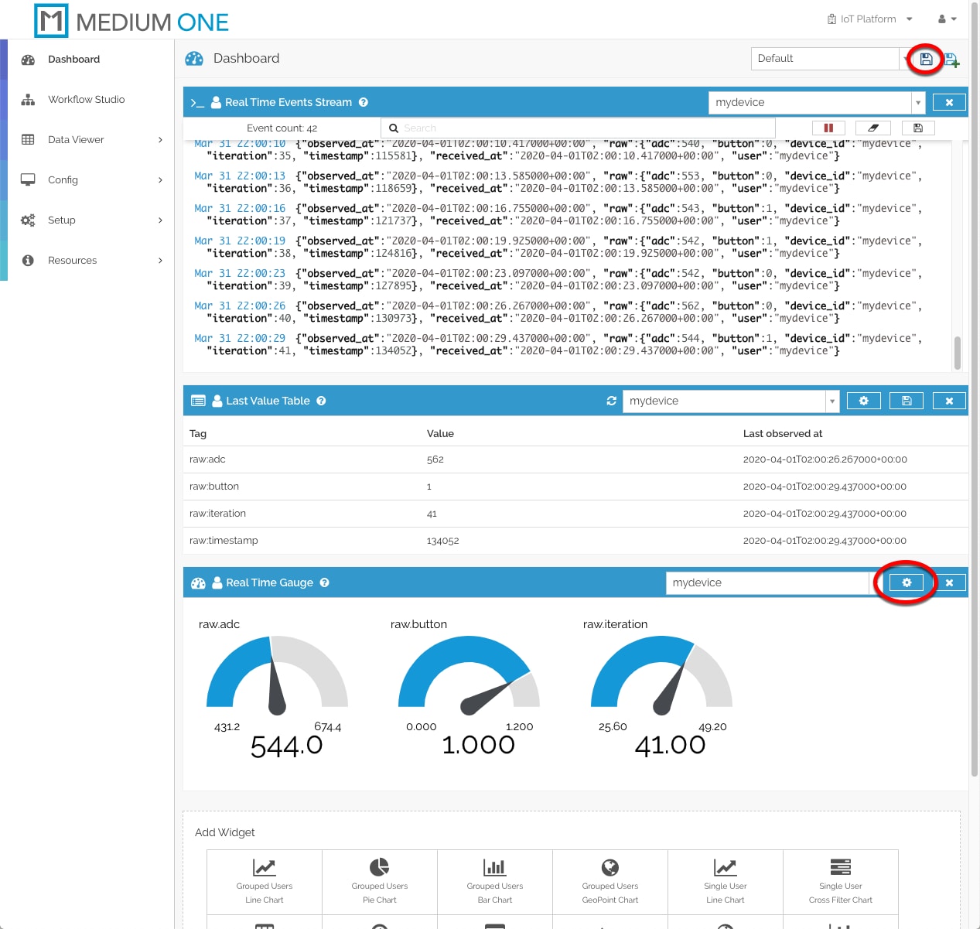Refresh the Last Value Table
980x929 pixels.
(611, 401)
